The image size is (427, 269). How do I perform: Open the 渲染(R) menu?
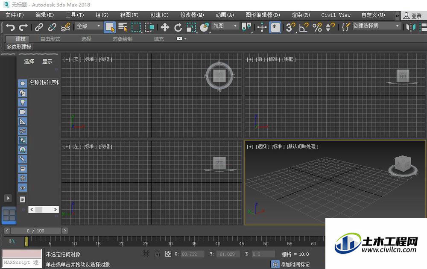(x=301, y=15)
